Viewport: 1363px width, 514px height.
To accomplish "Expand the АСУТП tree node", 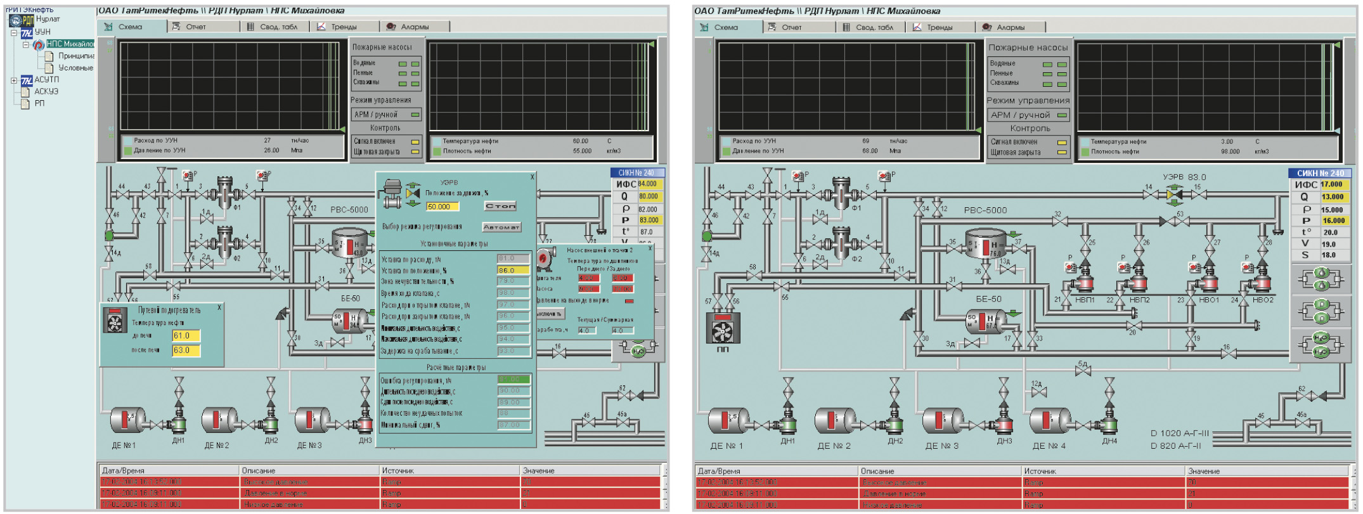I will pos(14,80).
